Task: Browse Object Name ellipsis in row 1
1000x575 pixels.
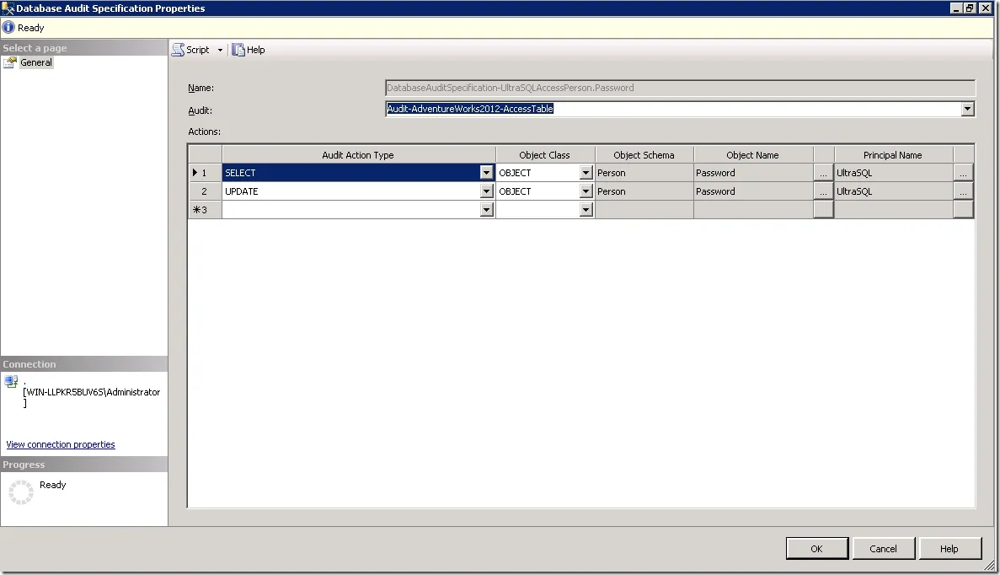Action: [x=823, y=173]
